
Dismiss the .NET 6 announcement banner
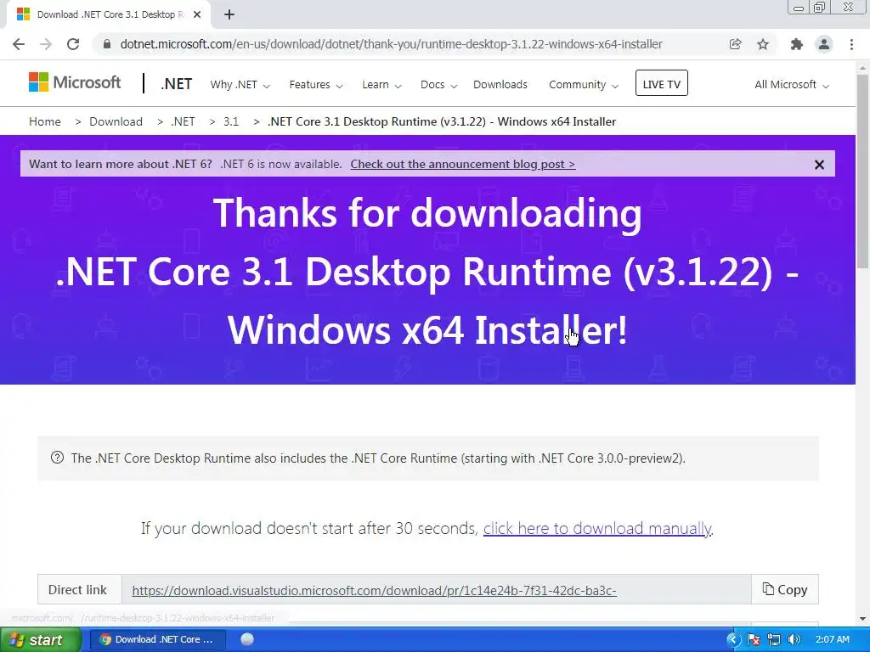click(819, 165)
